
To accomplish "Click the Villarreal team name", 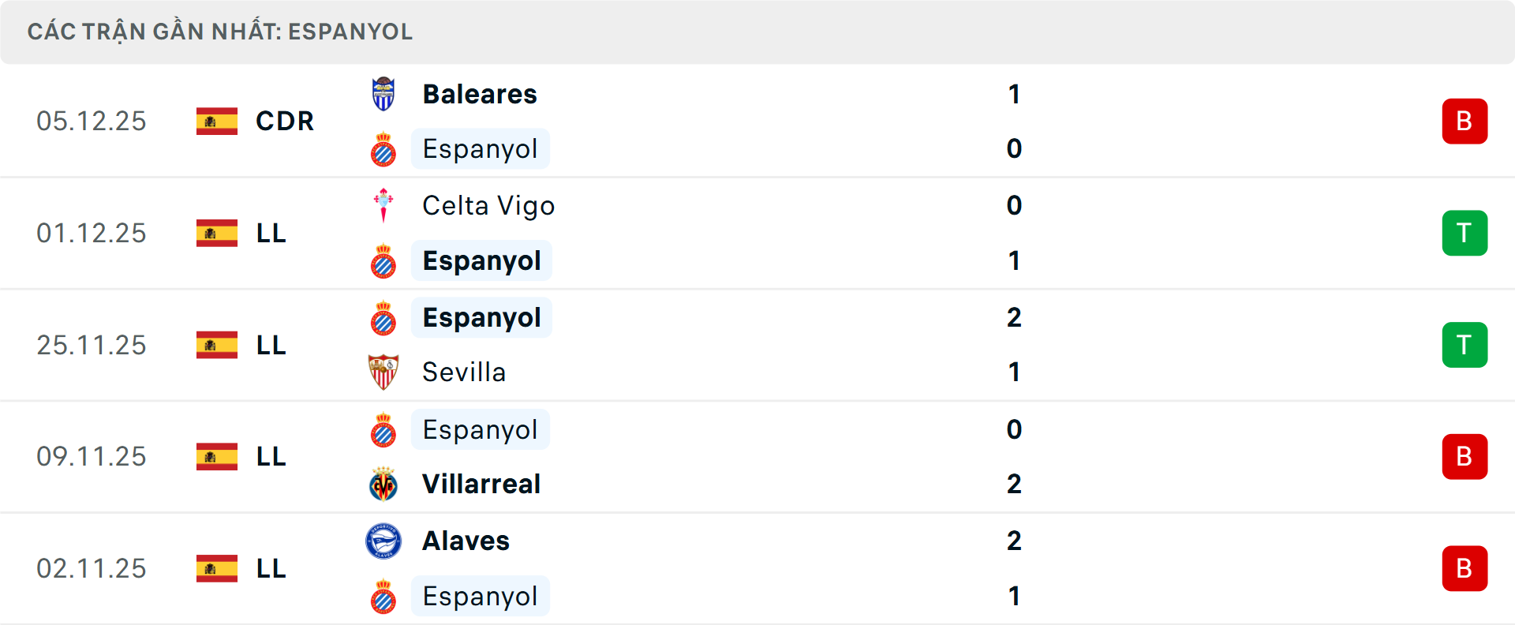I will pos(481,485).
